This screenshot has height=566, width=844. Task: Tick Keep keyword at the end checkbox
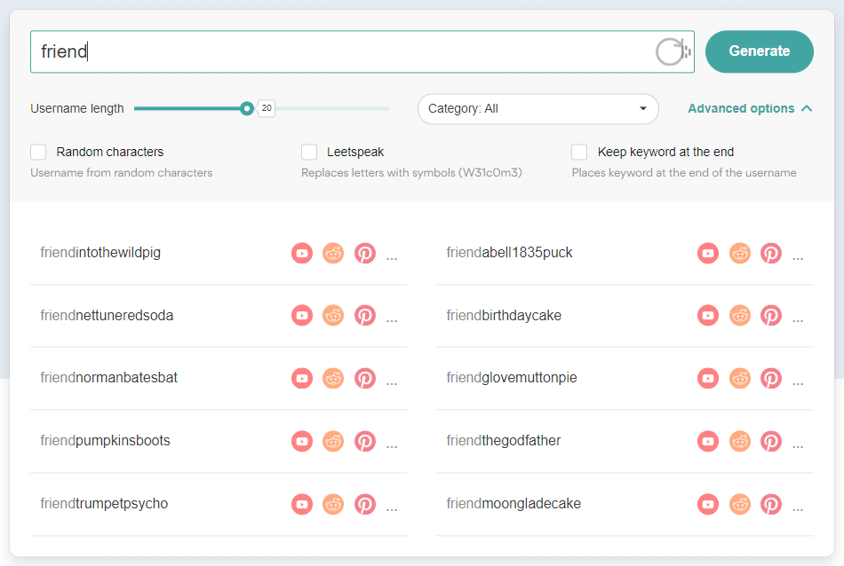pyautogui.click(x=579, y=152)
